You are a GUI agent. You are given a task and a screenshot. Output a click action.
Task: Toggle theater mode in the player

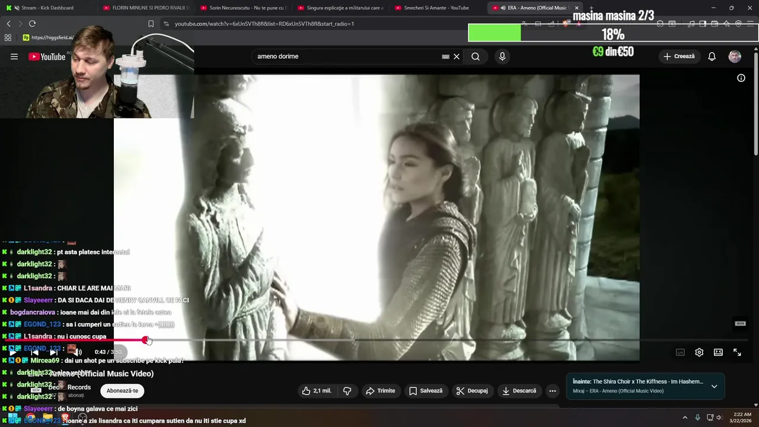click(718, 352)
